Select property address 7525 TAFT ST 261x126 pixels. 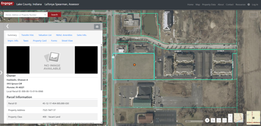(x=49, y=110)
